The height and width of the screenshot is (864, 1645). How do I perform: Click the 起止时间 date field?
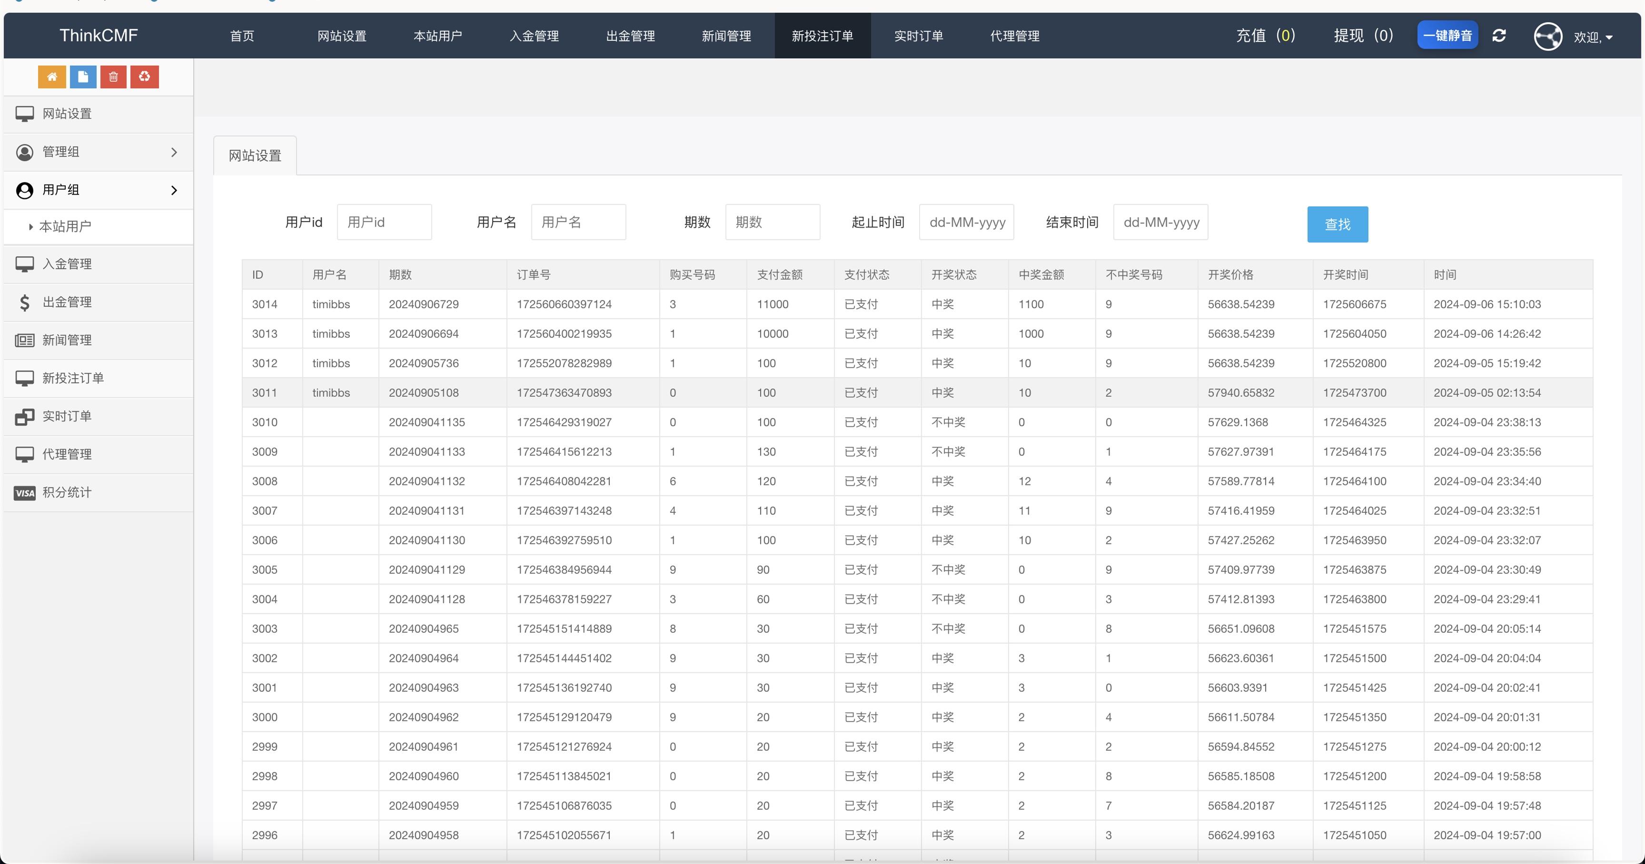point(966,222)
